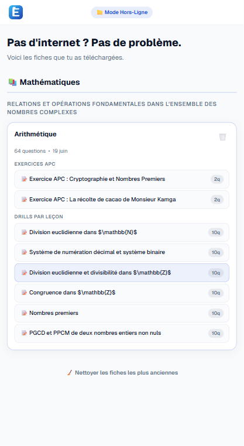Open PGCD et PPCM de deux nombres drill
The width and height of the screenshot is (244, 446).
click(x=122, y=334)
